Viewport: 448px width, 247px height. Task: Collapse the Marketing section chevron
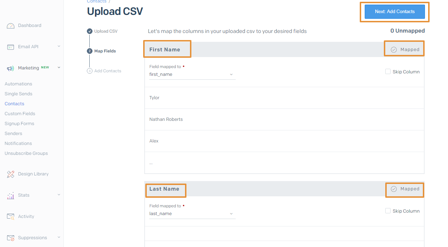pos(59,68)
